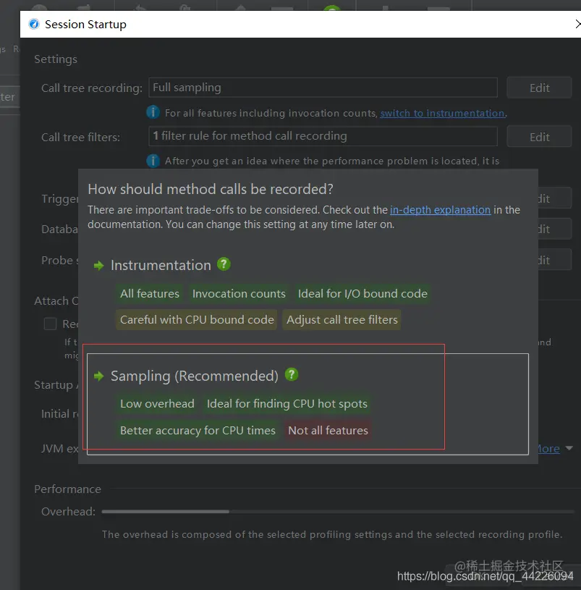Viewport: 581px width, 590px height.
Task: Click the Overhead progress bar
Action: point(338,511)
